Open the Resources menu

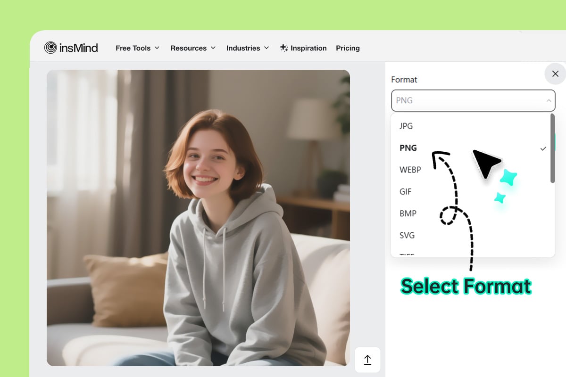point(193,48)
